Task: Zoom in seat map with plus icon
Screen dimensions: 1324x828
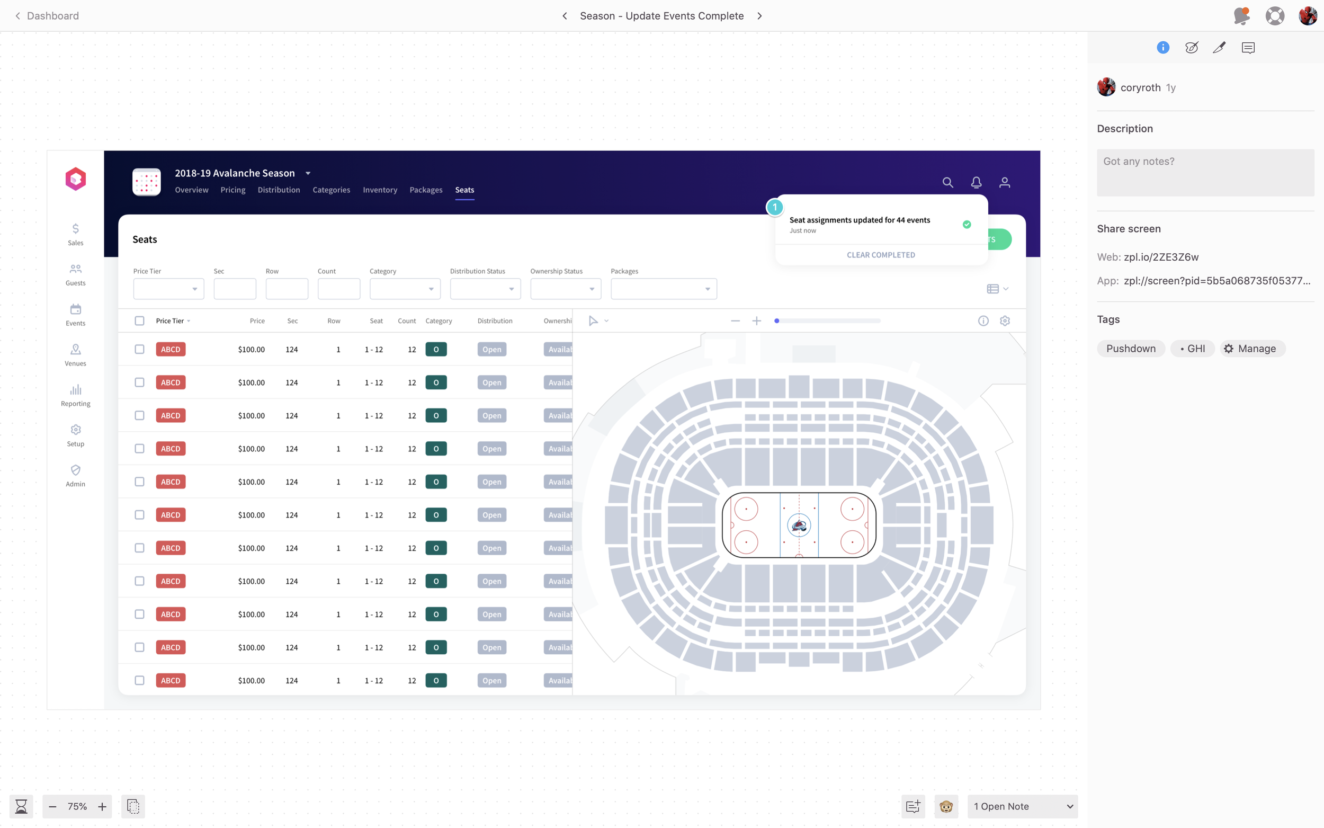Action: 756,321
